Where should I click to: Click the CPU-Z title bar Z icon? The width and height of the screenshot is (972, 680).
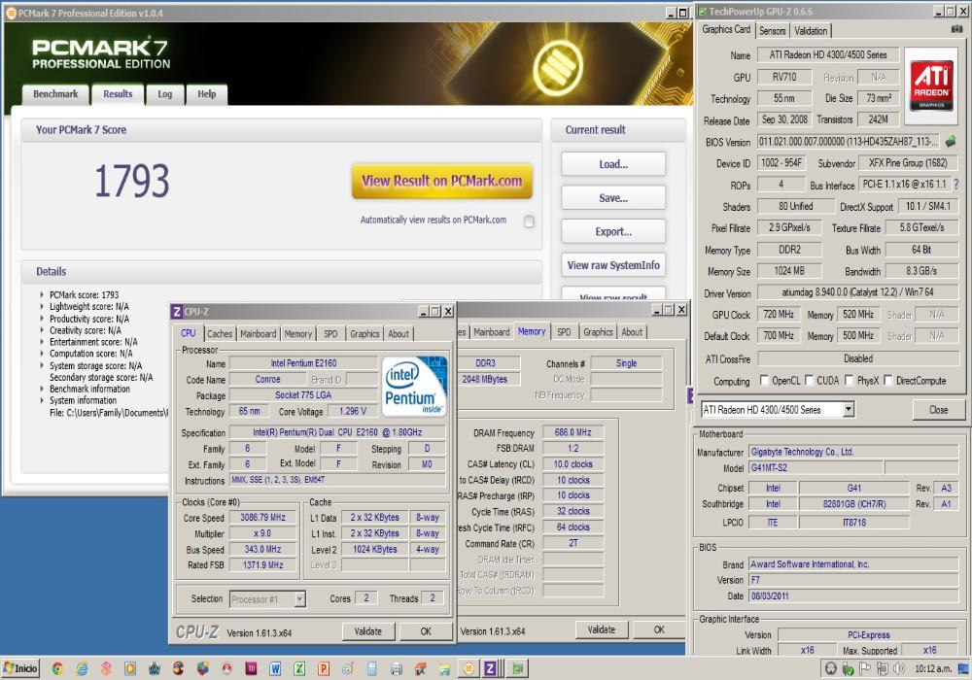[x=177, y=312]
